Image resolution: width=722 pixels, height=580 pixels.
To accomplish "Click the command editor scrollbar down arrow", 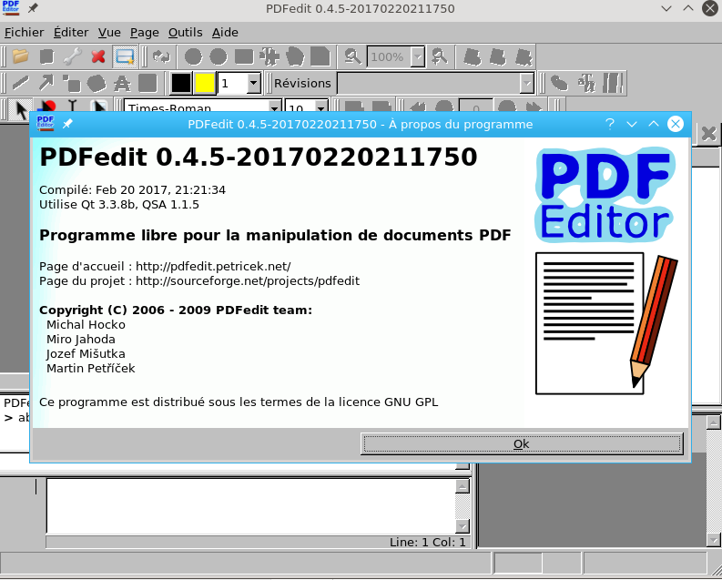I will tap(463, 526).
